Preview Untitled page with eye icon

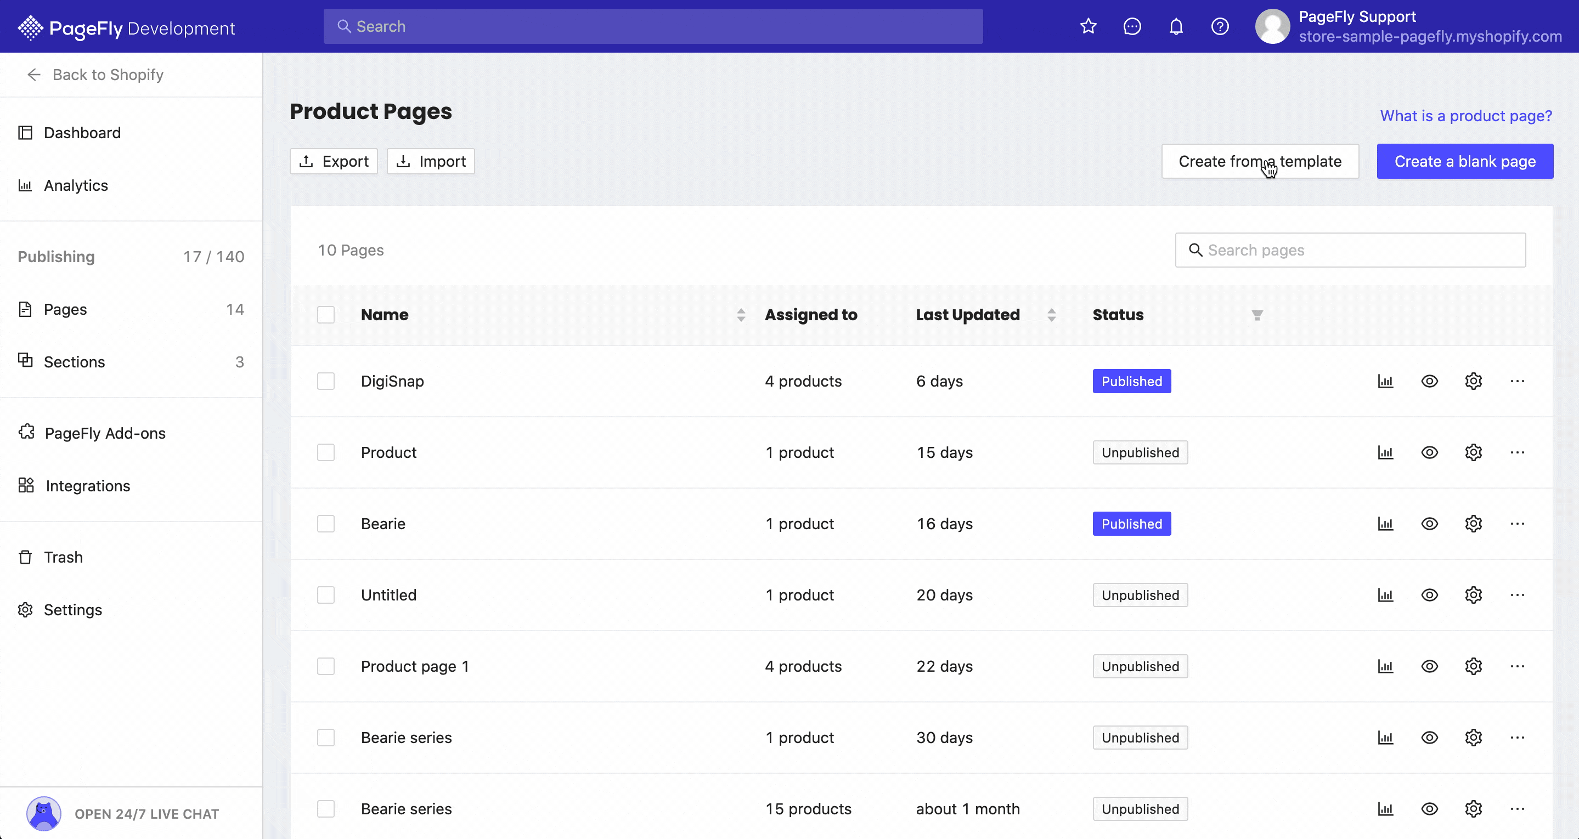point(1429,595)
